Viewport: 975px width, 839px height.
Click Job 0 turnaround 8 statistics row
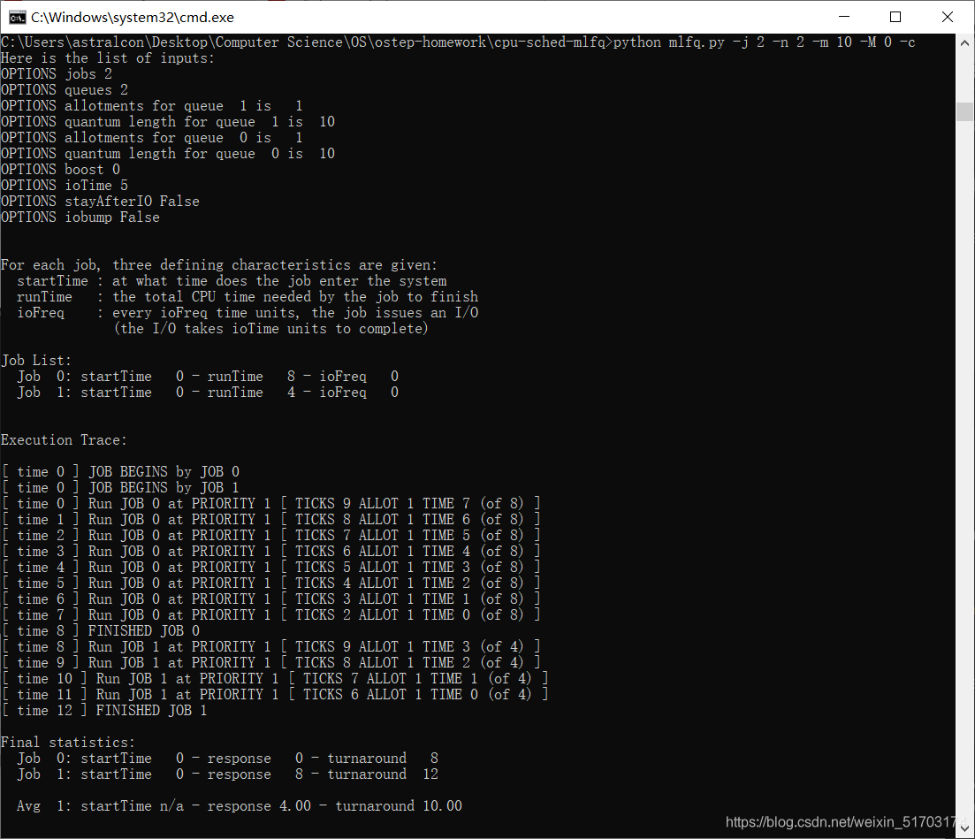[x=227, y=759]
